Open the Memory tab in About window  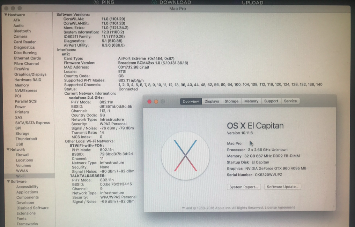click(251, 101)
